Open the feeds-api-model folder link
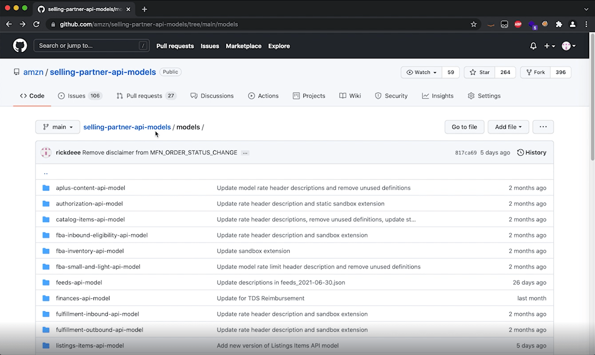The width and height of the screenshot is (595, 355). [x=79, y=282]
